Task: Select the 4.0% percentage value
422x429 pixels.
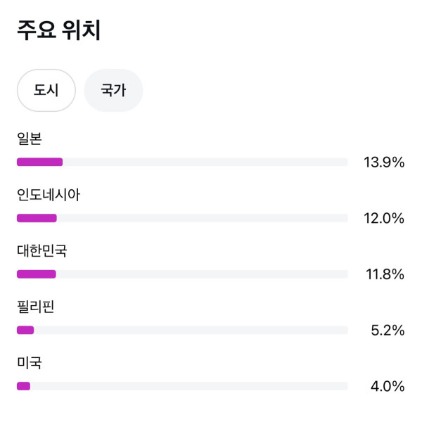Action: 388,386
